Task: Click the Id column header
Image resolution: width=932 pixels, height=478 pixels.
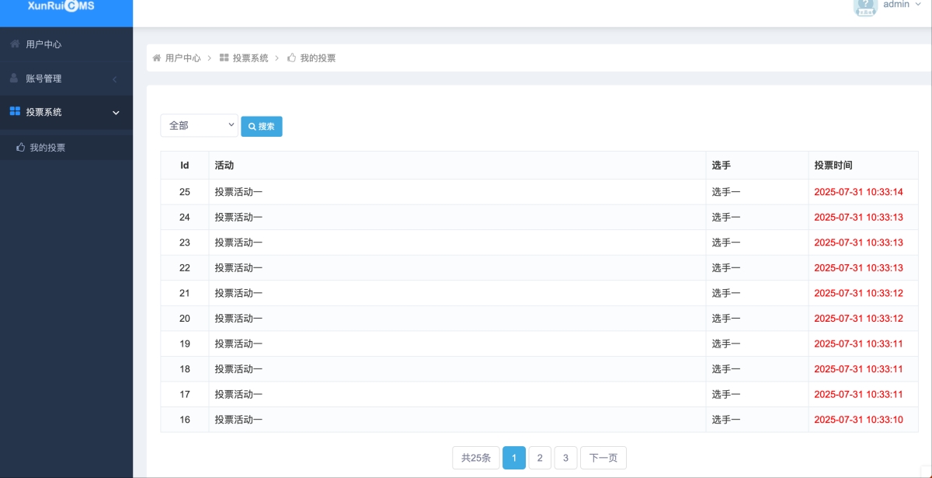Action: point(185,165)
